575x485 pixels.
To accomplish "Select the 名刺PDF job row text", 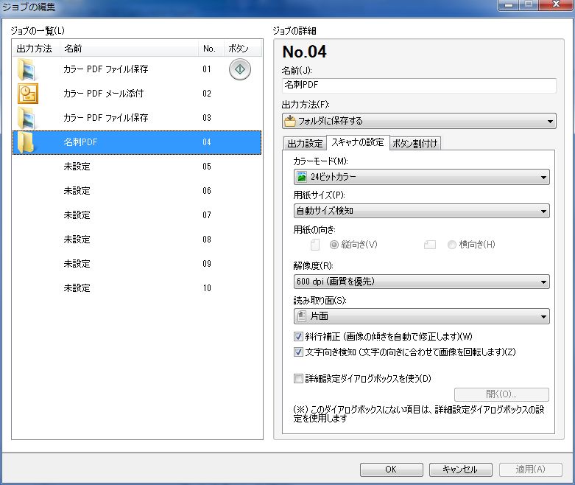I will [80, 142].
